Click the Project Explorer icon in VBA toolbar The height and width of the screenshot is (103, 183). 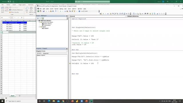coord(70,11)
